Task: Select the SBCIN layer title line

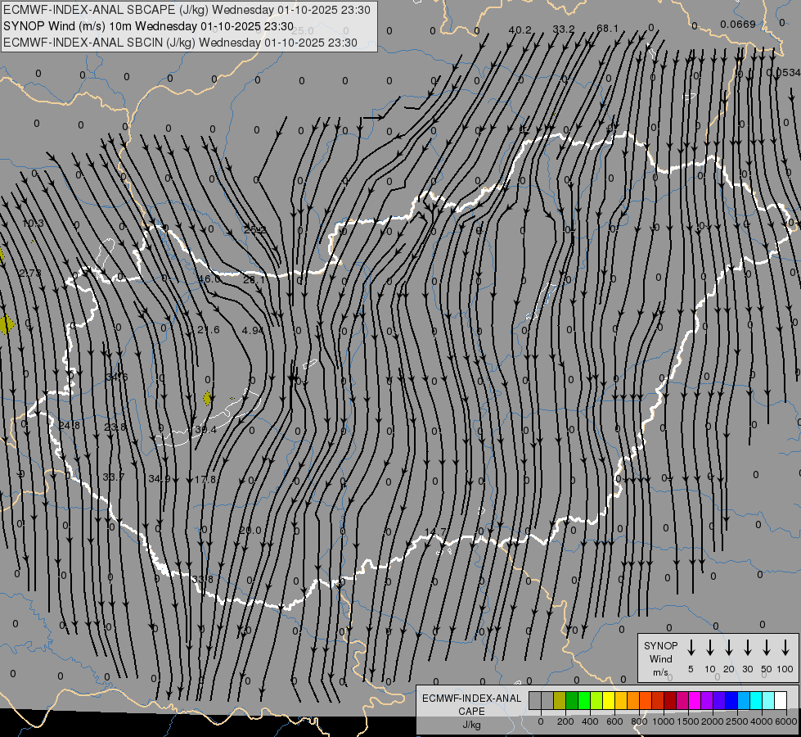Action: 180,42
